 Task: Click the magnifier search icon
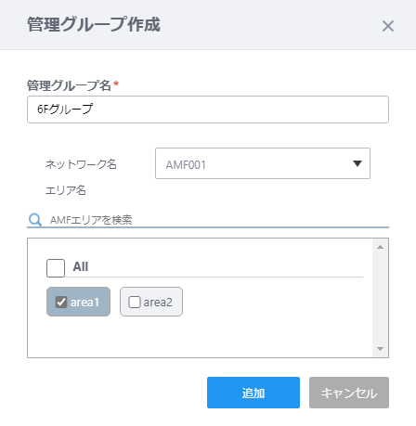[x=35, y=220]
